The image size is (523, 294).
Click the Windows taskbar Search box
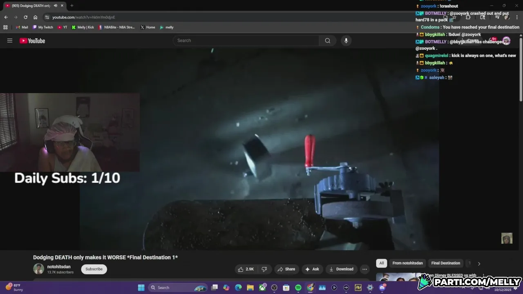click(178, 287)
